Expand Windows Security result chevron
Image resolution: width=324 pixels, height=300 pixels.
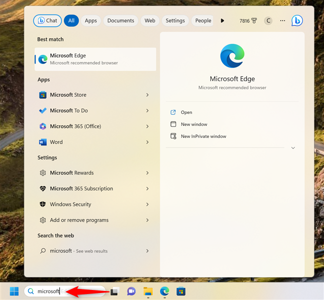(x=147, y=204)
